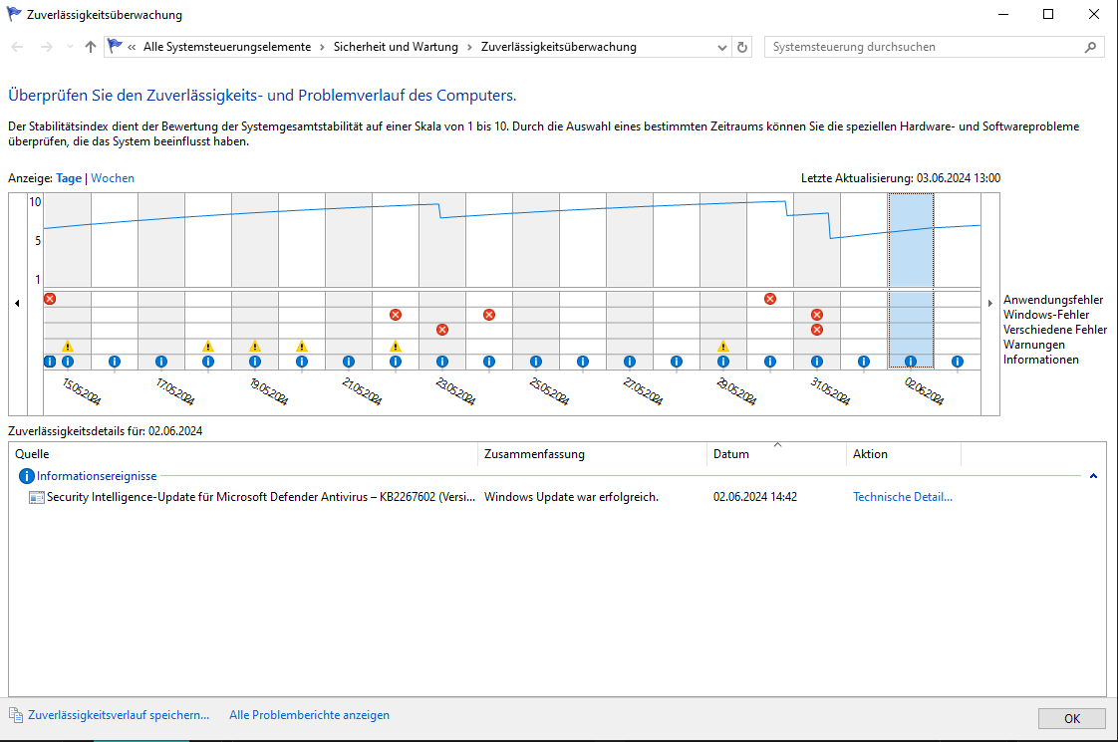Sort by the Aktion column header
This screenshot has width=1118, height=742.
click(x=904, y=454)
